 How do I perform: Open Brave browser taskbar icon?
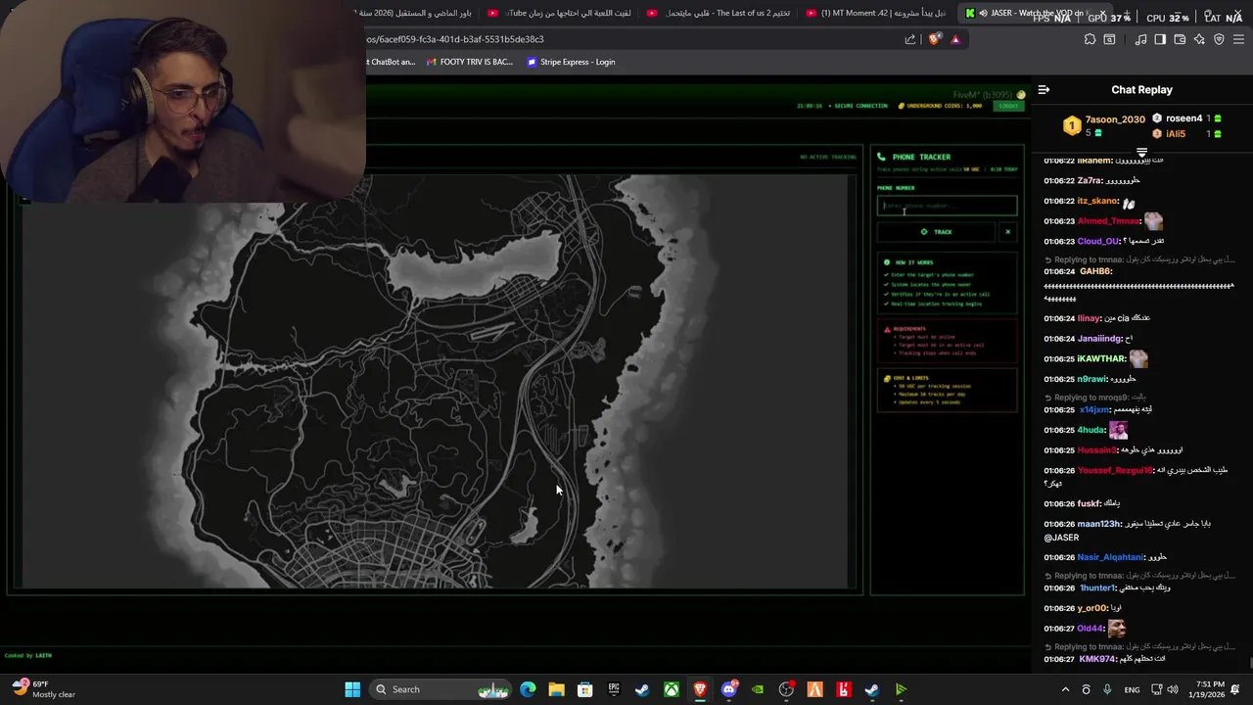click(700, 689)
